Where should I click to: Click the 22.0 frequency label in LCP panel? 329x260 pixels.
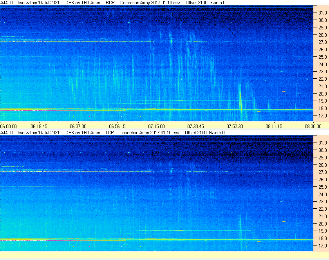[323, 209]
